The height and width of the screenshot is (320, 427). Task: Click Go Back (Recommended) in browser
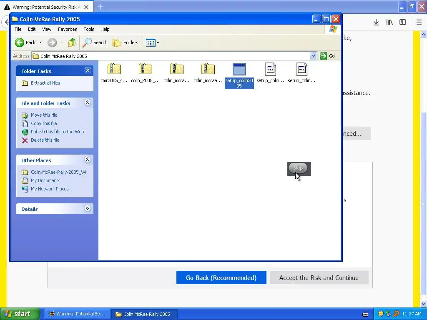[221, 277]
